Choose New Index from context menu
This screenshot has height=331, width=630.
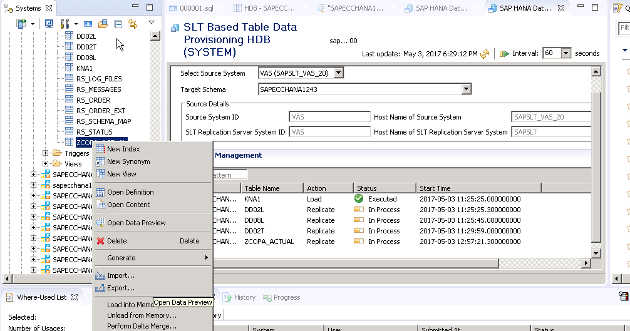pos(153,149)
